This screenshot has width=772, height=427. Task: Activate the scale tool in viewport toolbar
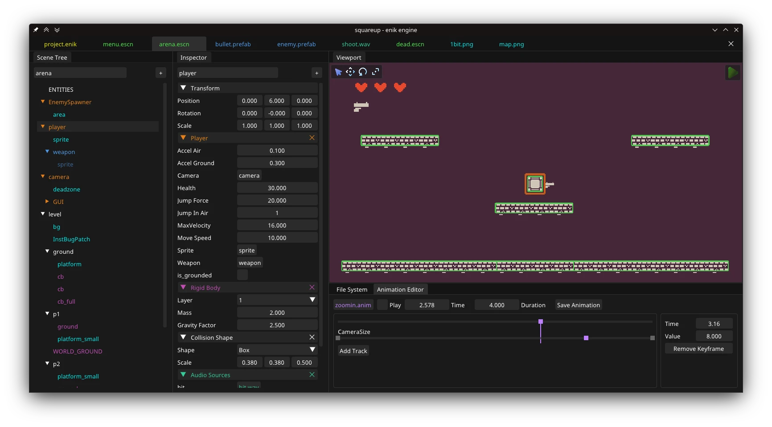click(x=375, y=72)
